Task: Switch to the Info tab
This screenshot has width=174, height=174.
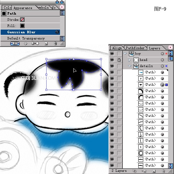Action: pos(54,8)
